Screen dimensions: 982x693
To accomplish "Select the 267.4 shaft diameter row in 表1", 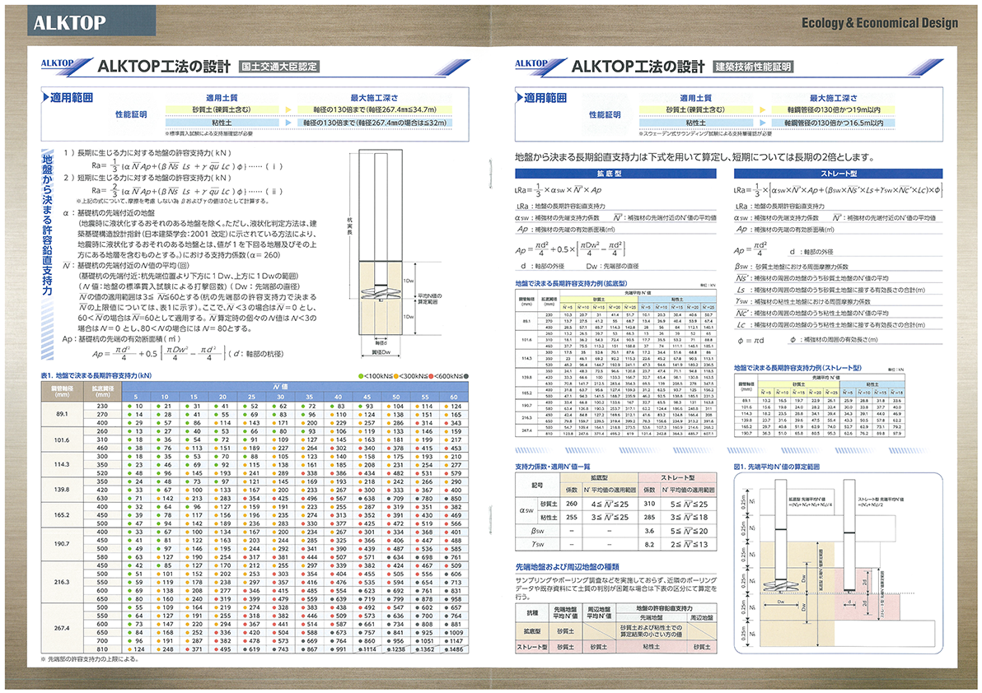I will pyautogui.click(x=255, y=628).
